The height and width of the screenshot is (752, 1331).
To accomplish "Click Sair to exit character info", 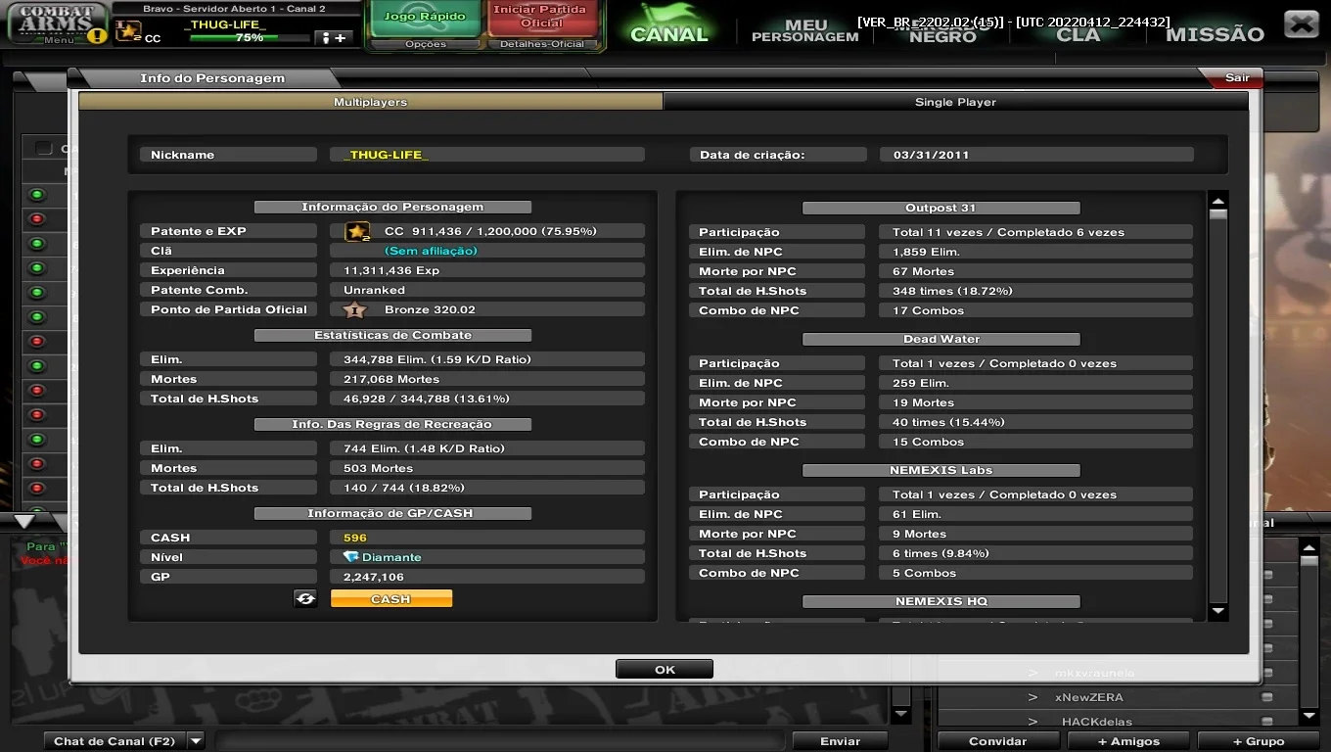I will click(1237, 78).
